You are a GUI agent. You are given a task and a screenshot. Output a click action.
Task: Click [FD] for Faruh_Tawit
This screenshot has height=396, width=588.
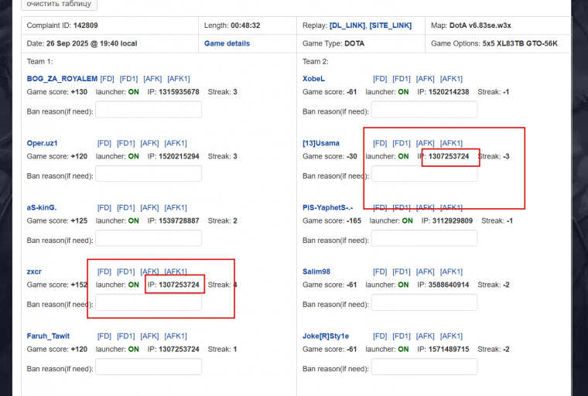[104, 336]
